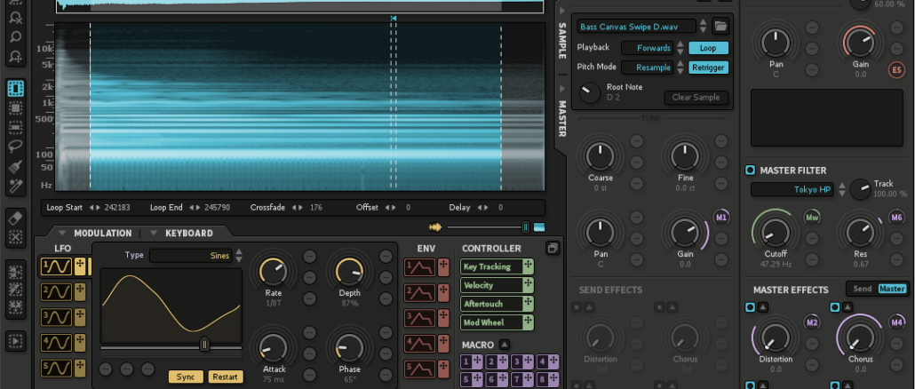Image resolution: width=915 pixels, height=389 pixels.
Task: Switch effects view to Send
Action: coord(862,289)
